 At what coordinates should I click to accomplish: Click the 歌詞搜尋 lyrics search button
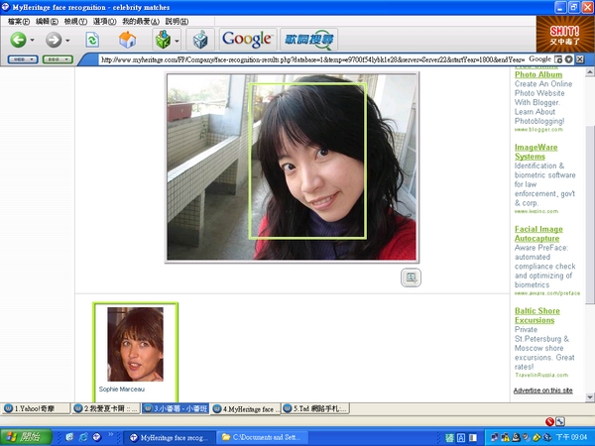[309, 39]
